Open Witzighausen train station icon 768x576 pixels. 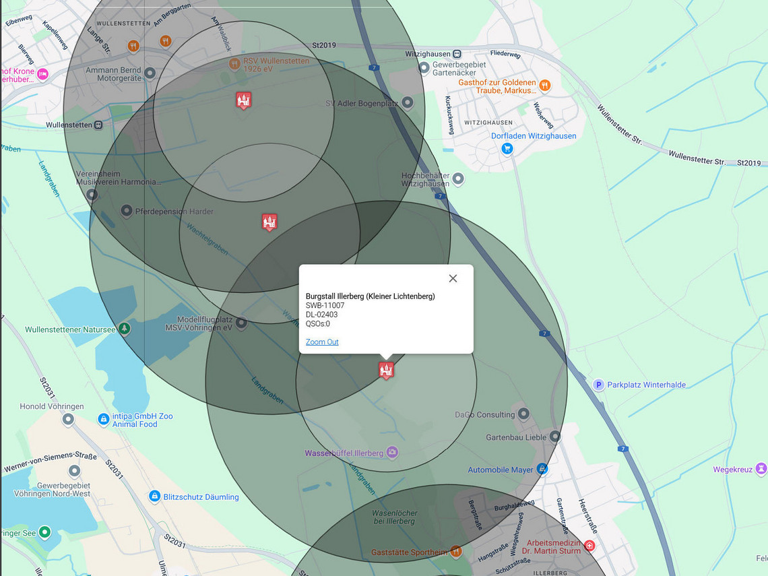point(457,54)
